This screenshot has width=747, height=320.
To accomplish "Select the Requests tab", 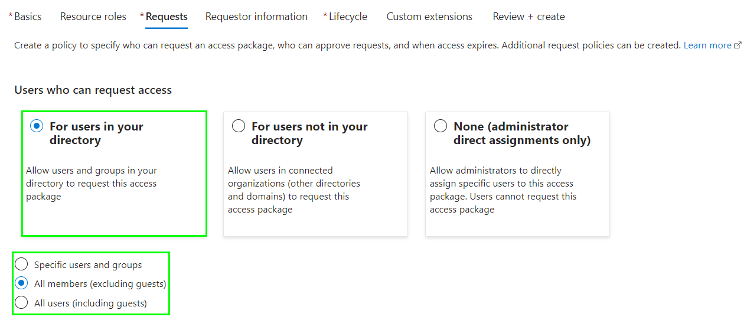I will click(x=166, y=17).
